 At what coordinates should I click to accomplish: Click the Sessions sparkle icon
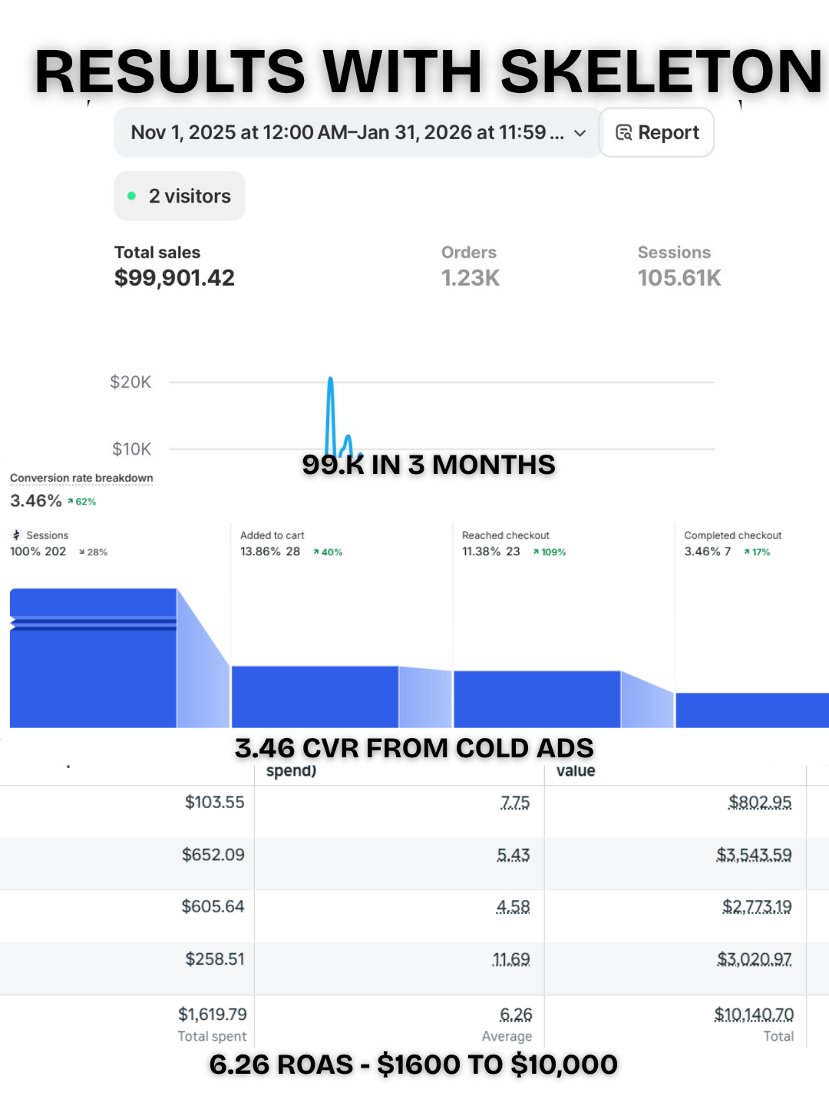(x=16, y=535)
